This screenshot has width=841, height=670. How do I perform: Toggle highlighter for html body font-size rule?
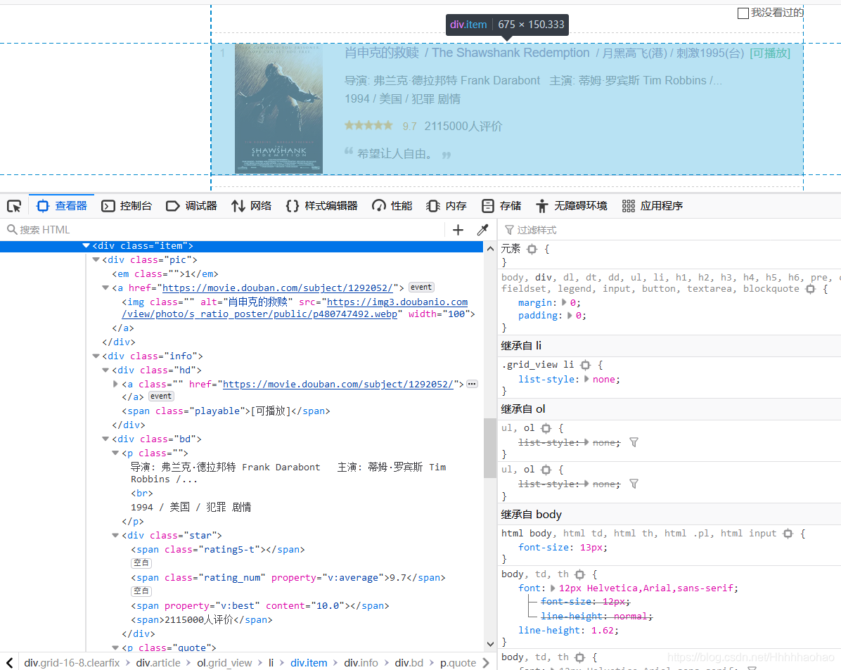click(x=788, y=534)
